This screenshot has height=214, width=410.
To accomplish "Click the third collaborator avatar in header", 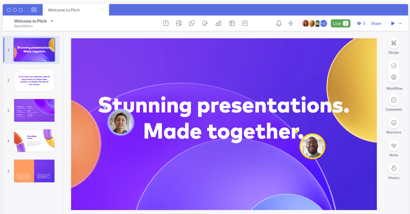I will click(x=318, y=23).
